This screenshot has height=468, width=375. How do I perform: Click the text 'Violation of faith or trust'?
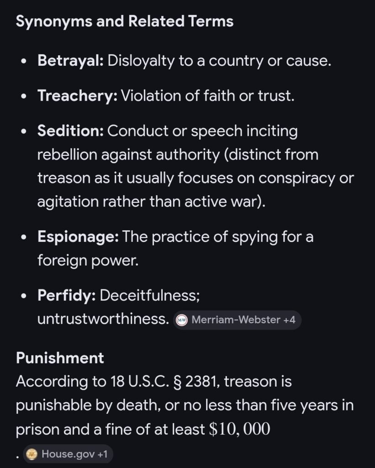pos(207,96)
